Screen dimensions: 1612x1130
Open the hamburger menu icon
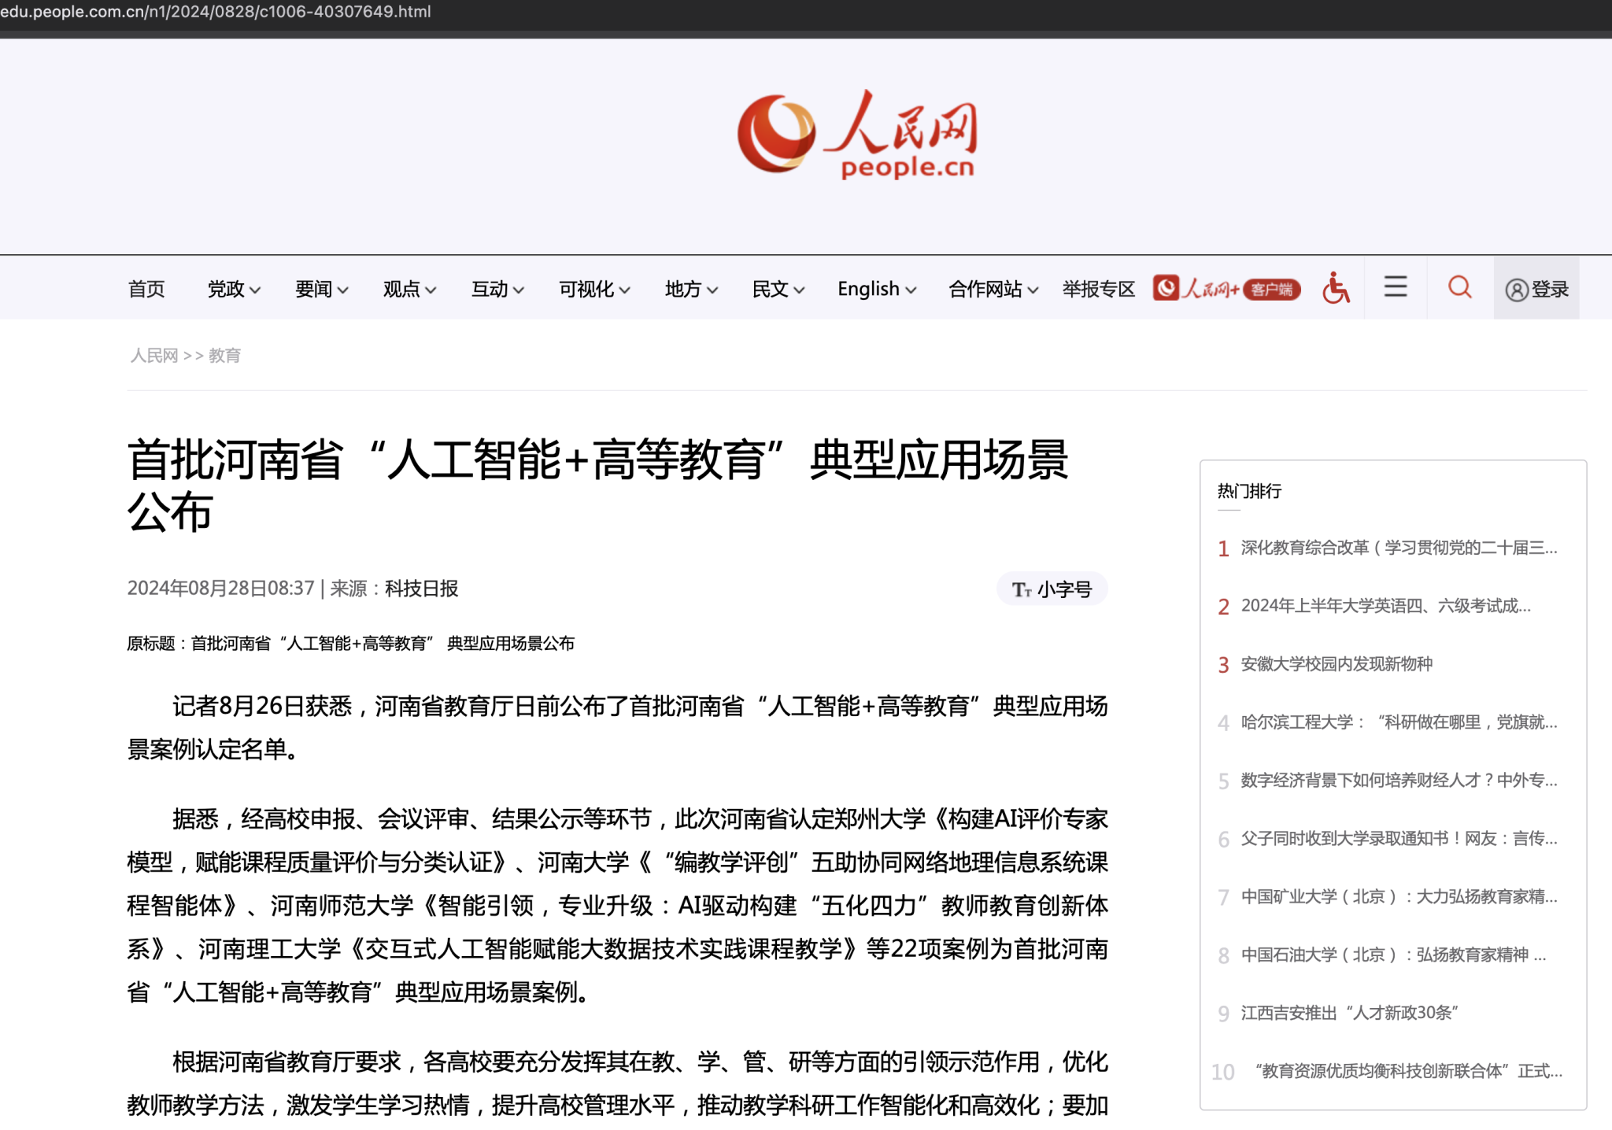[1395, 287]
